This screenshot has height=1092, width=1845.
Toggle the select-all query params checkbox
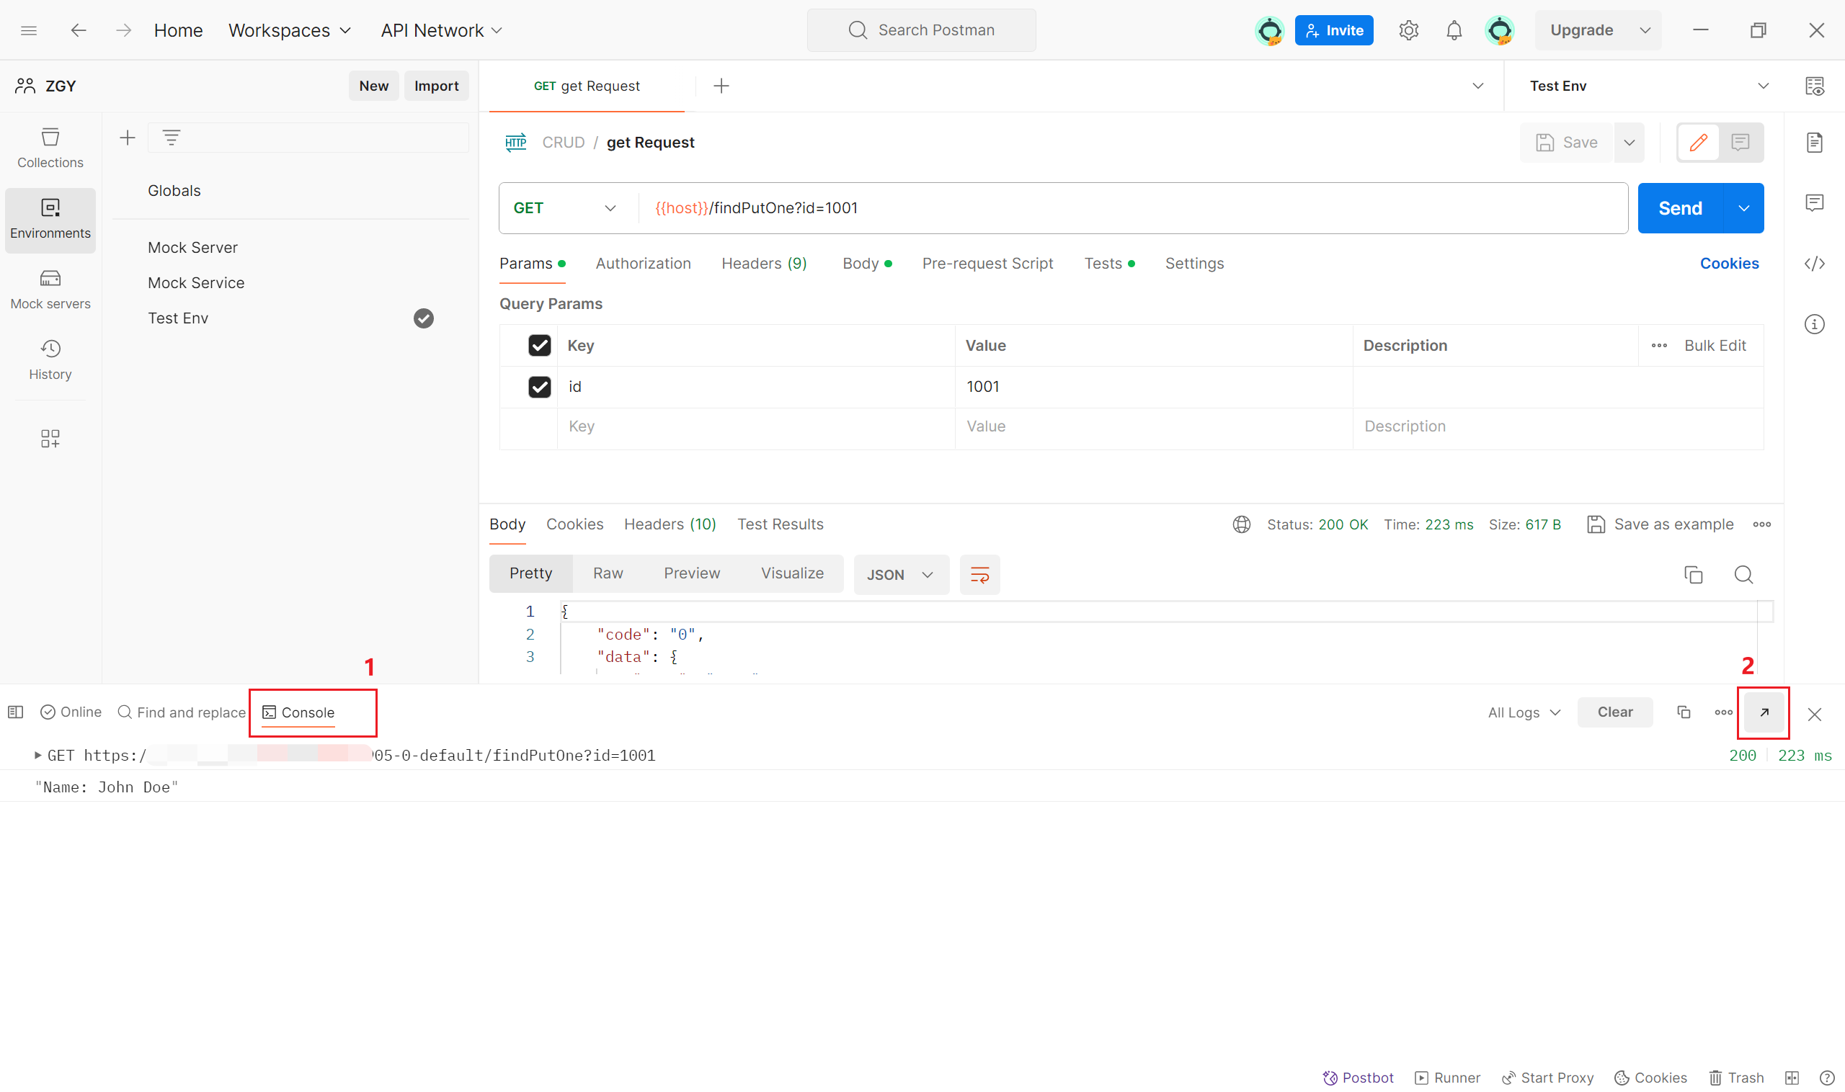(539, 346)
